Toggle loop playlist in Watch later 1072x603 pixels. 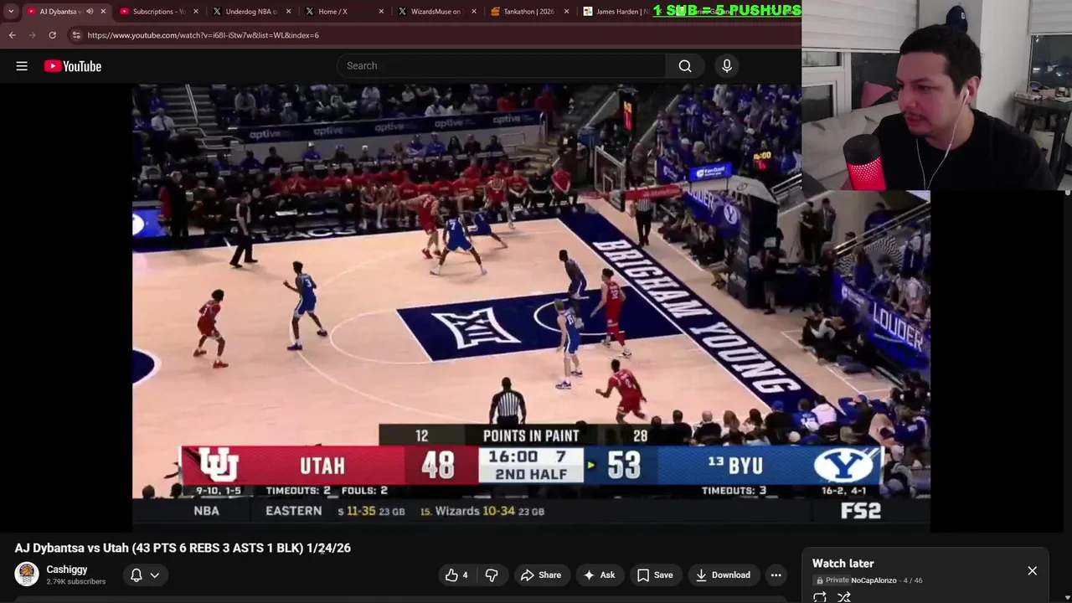(x=820, y=597)
